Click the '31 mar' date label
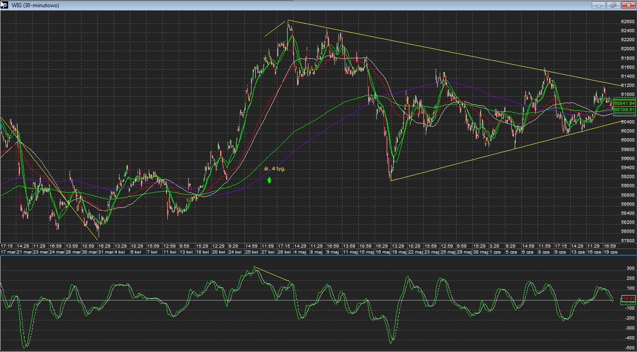Viewport: 637px width, 352px height. click(106, 252)
